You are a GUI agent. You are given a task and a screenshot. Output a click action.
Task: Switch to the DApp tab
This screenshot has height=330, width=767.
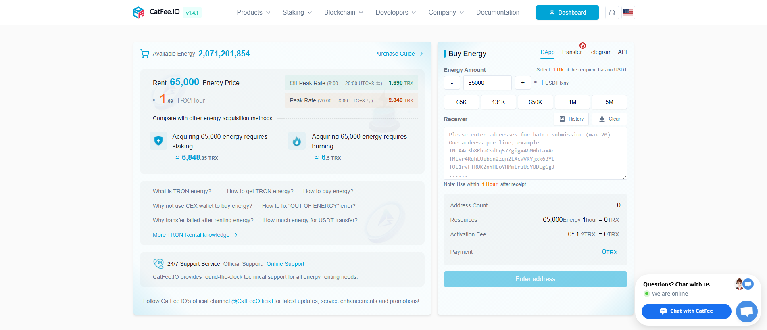pos(547,52)
